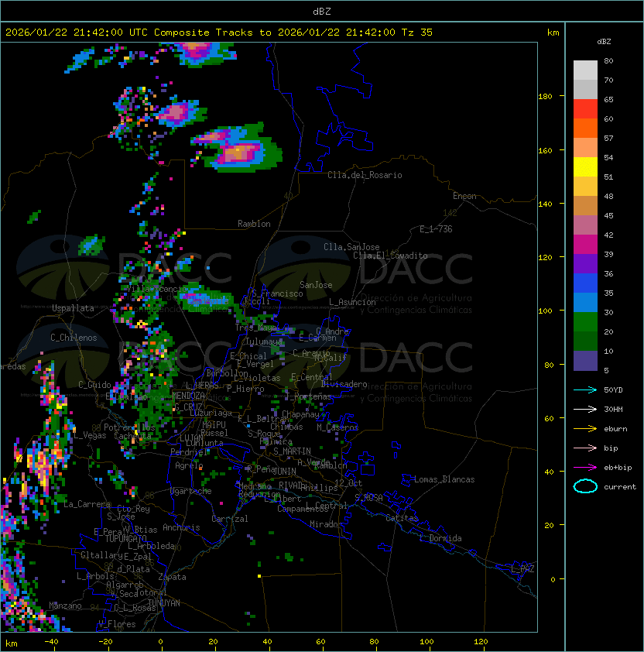Click the '100' tick on vertical km axis

(545, 311)
